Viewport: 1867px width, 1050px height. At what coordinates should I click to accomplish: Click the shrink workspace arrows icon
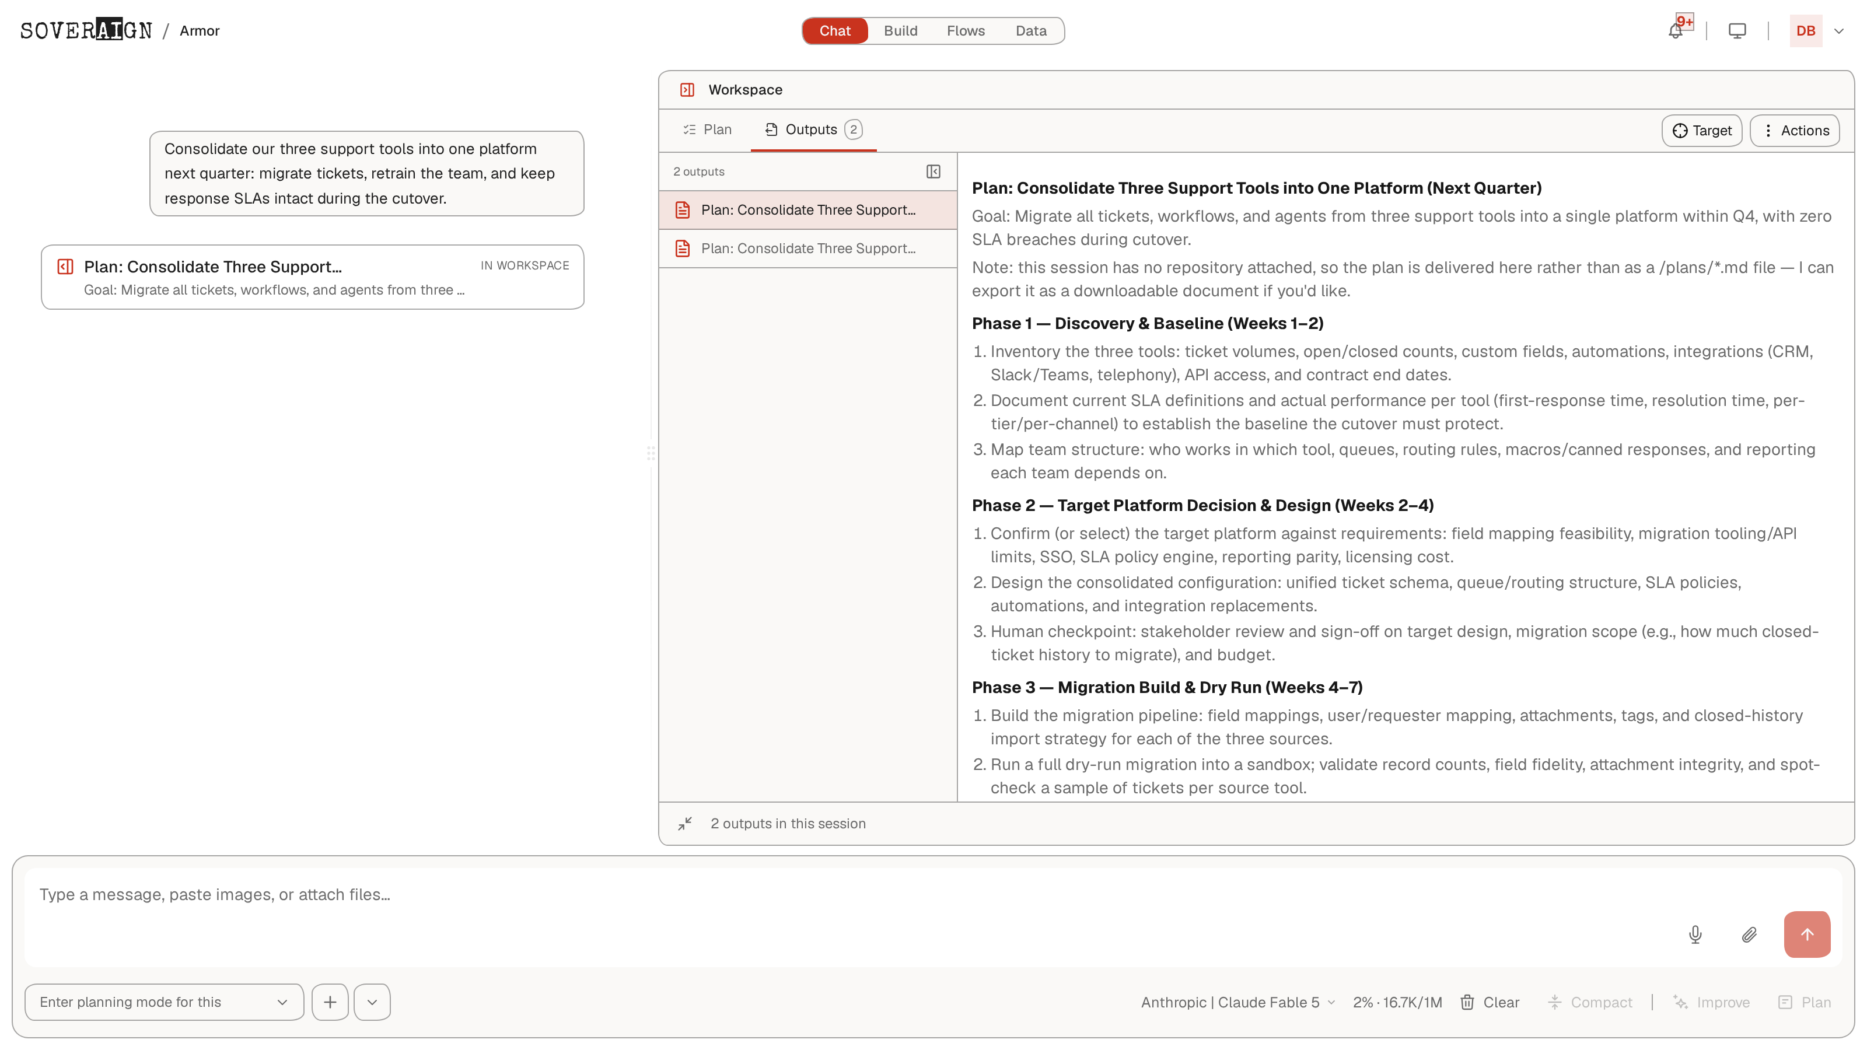point(685,823)
